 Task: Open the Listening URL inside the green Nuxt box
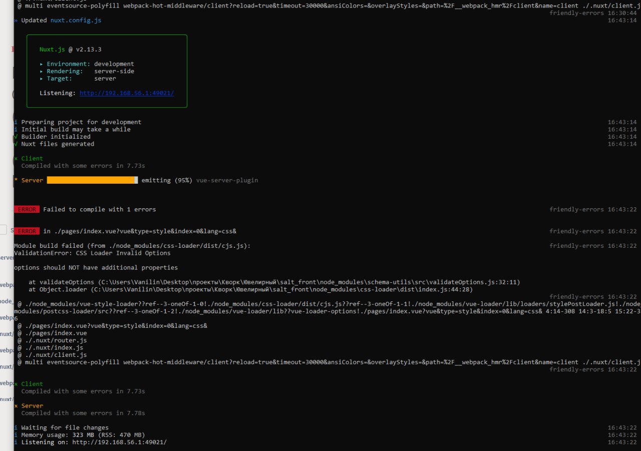coord(127,93)
